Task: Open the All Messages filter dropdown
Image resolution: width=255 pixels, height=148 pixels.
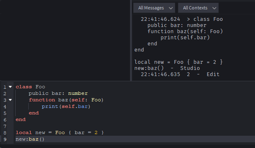Action: tap(154, 8)
